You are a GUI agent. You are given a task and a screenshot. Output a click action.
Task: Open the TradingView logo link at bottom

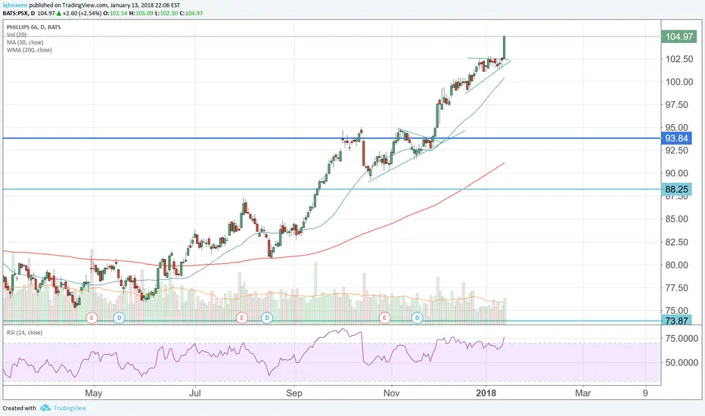[x=63, y=408]
